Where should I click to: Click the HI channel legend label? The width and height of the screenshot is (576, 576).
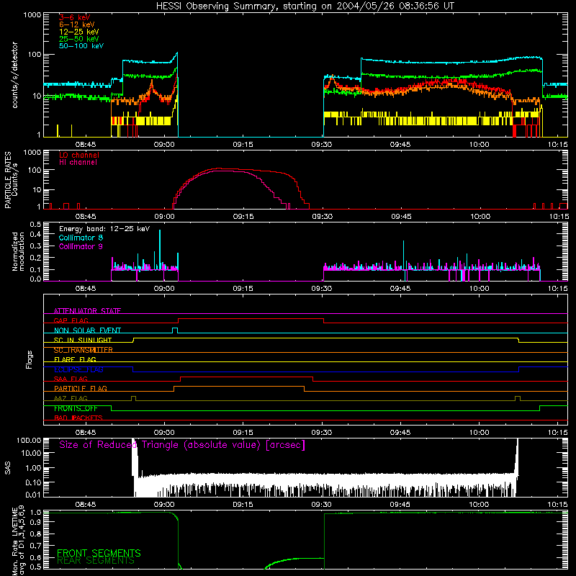tap(78, 162)
